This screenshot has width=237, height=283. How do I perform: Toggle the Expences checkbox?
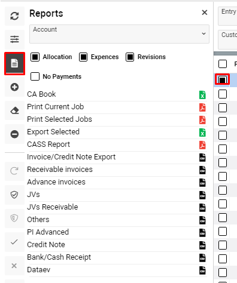click(83, 57)
